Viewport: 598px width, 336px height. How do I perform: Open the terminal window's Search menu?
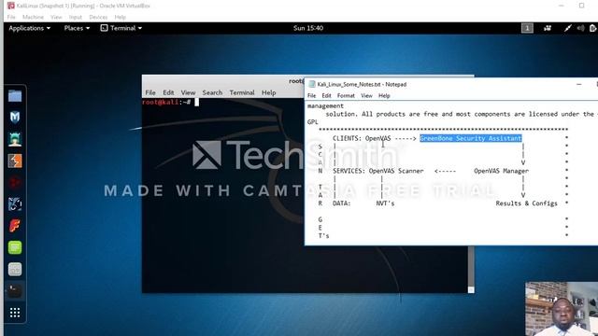coord(212,92)
